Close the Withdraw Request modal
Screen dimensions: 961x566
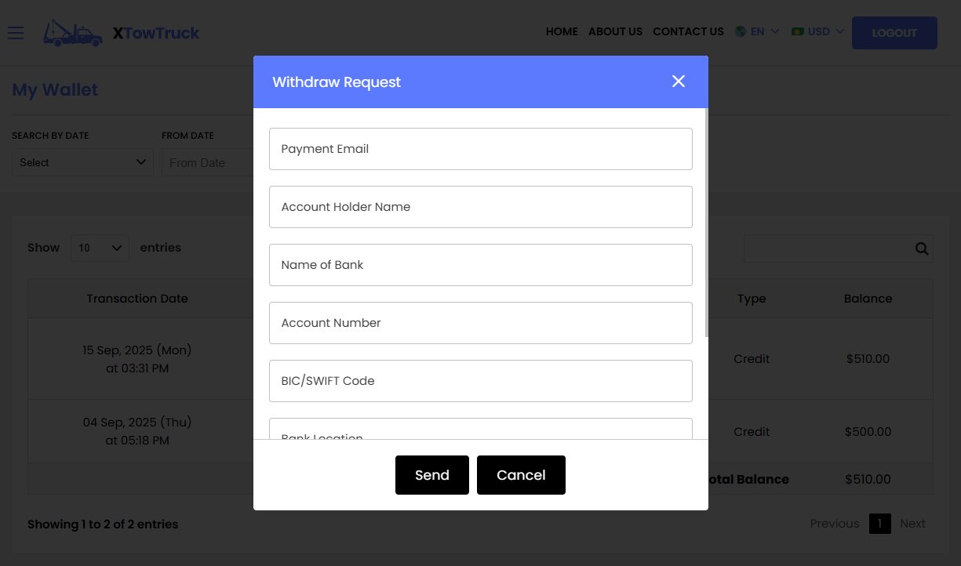click(678, 81)
